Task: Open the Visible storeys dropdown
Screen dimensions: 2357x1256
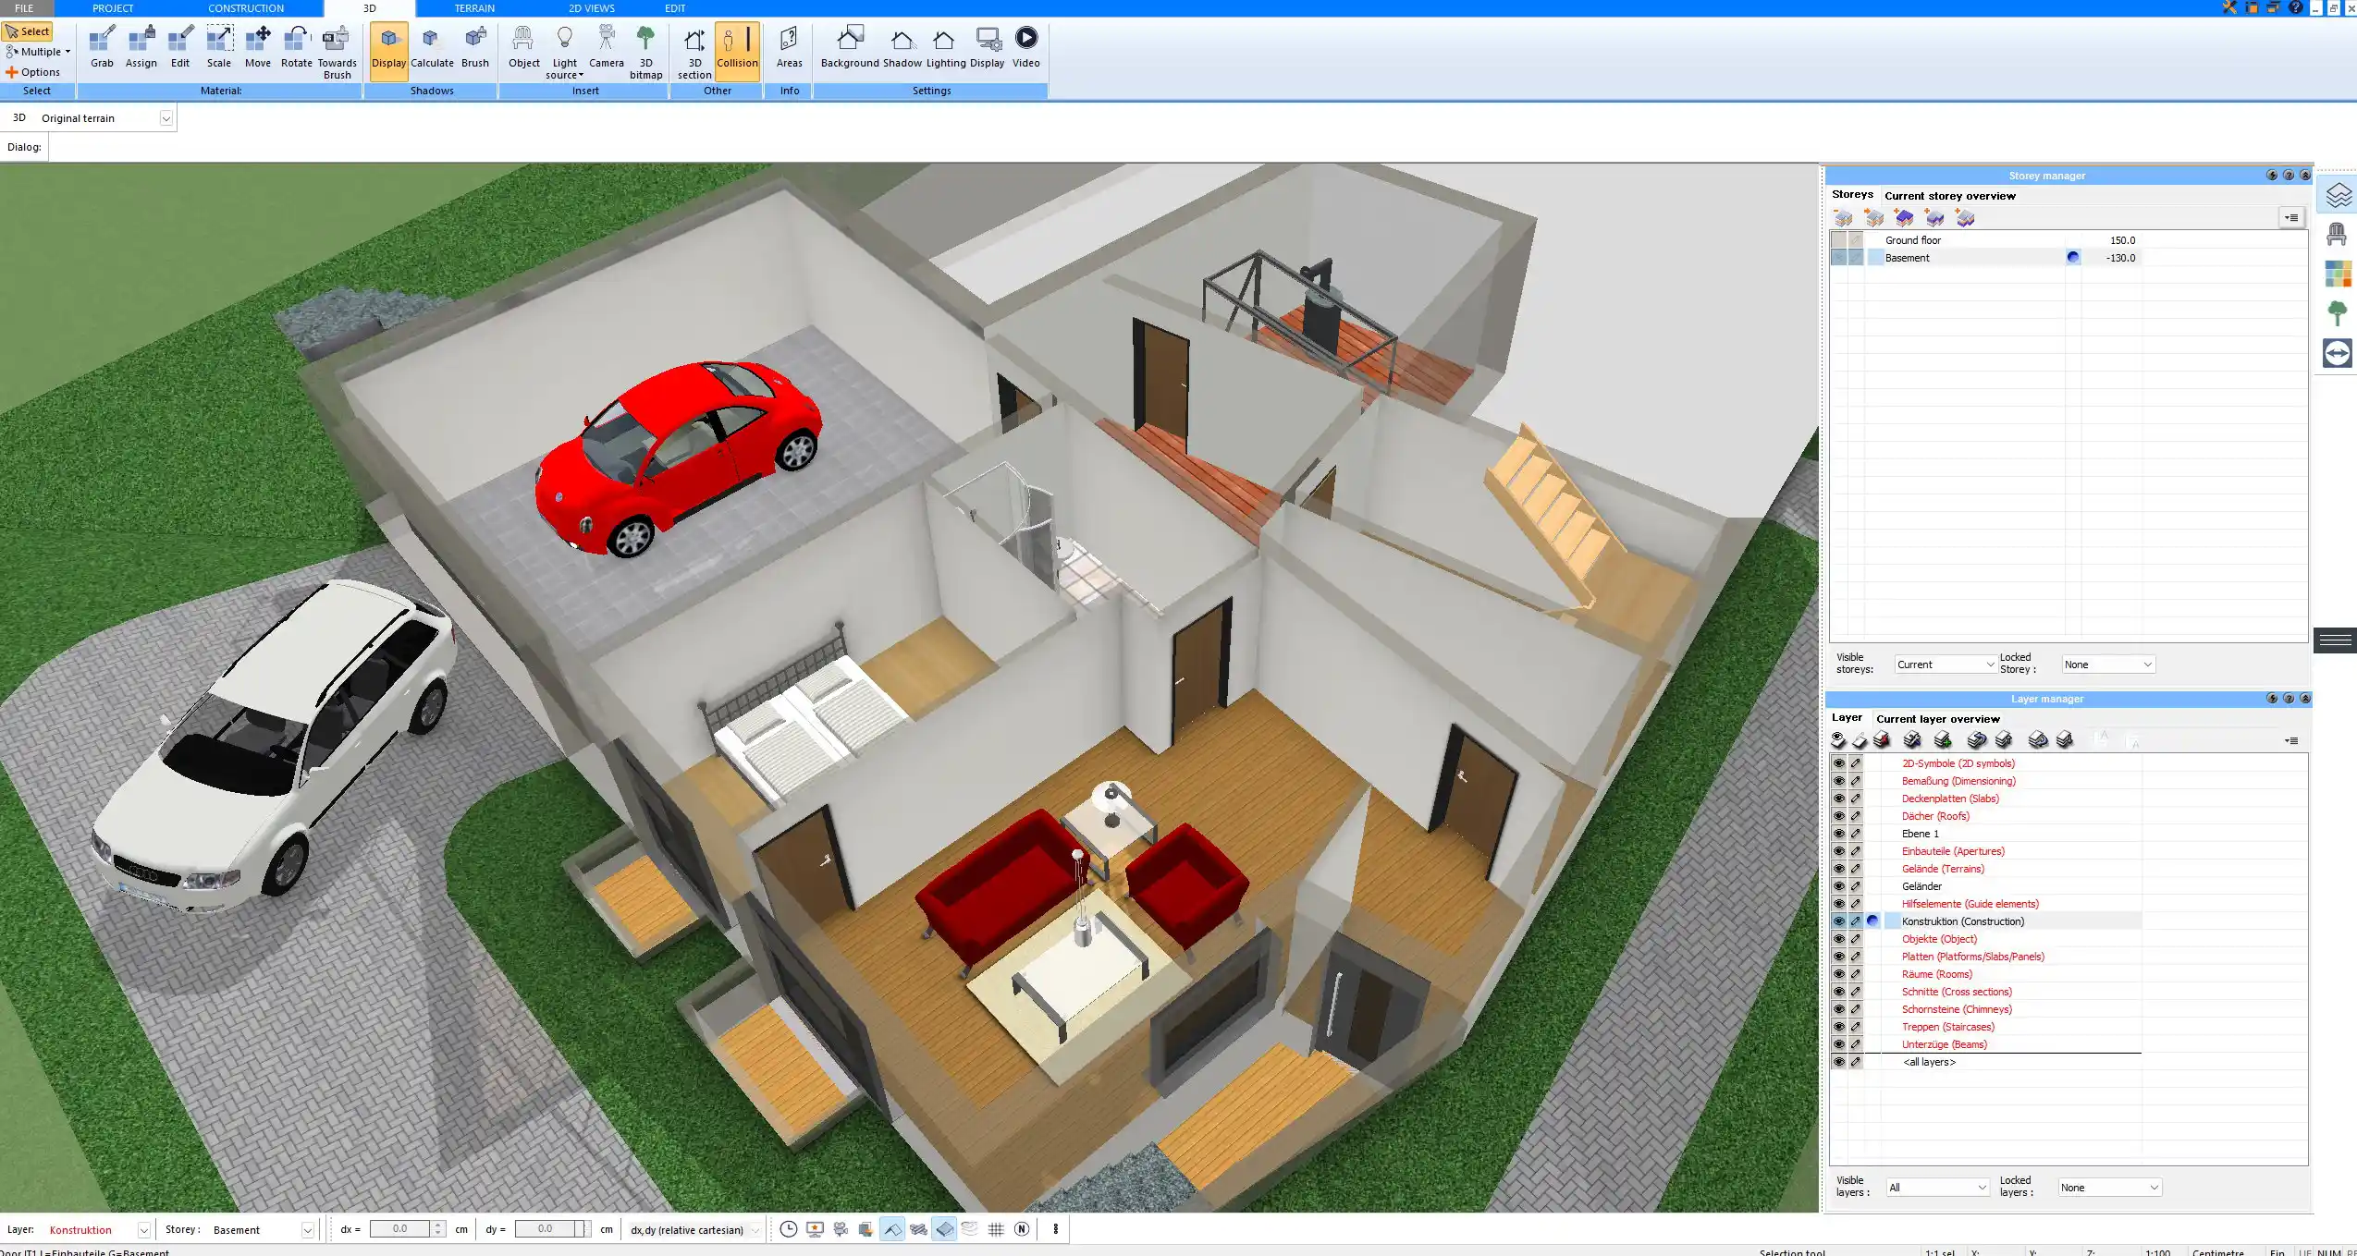Action: point(1944,665)
